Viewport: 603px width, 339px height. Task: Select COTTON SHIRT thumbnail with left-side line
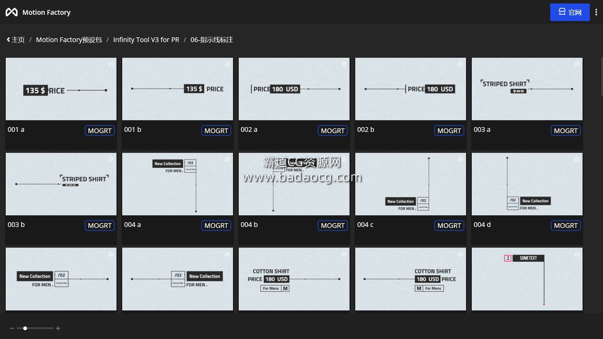[410, 279]
